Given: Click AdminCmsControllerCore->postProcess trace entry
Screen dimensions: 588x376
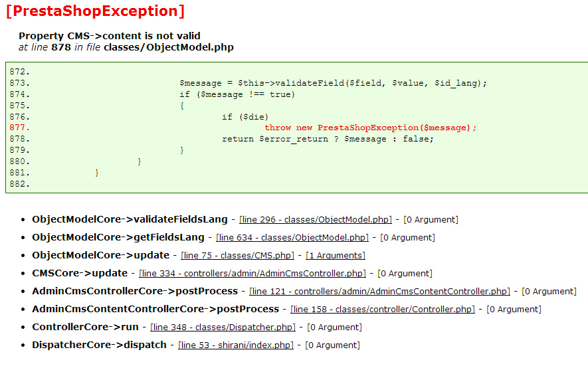Looking at the screenshot, I should [135, 292].
